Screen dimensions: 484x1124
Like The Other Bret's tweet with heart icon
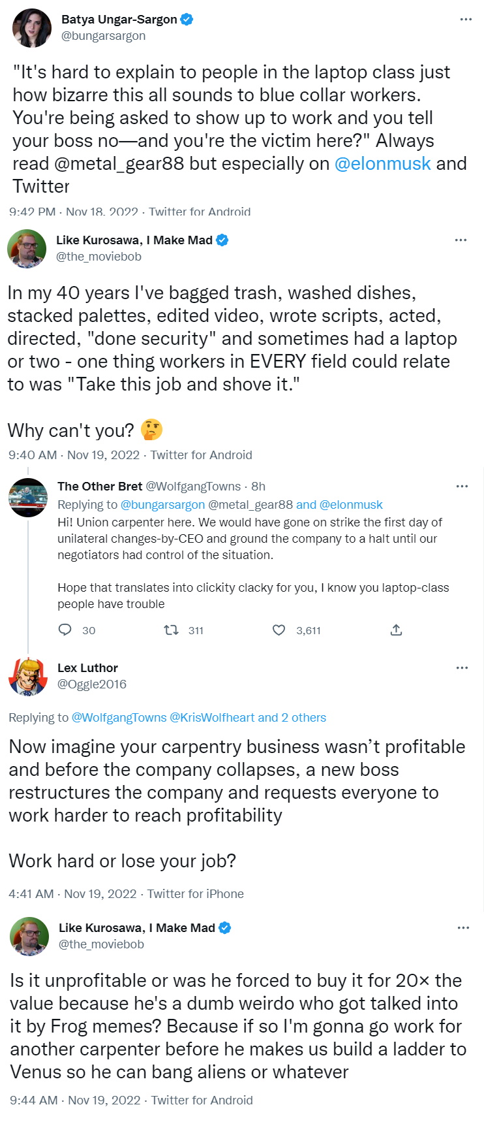(279, 630)
